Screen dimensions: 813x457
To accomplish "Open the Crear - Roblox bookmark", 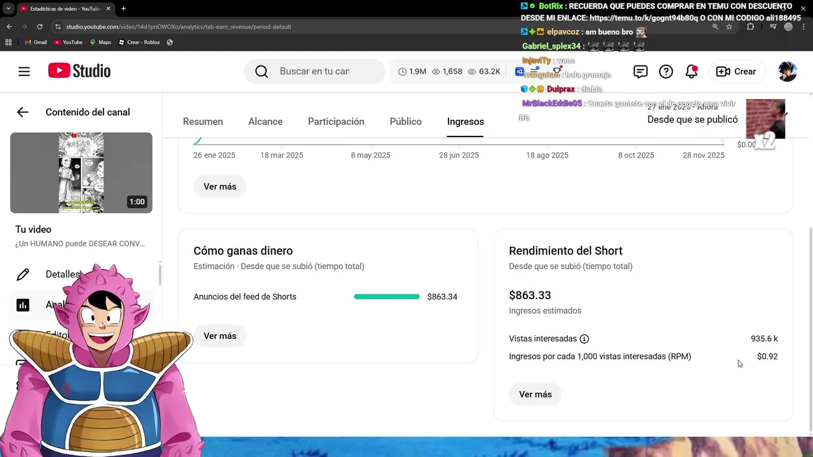I will 138,43.
